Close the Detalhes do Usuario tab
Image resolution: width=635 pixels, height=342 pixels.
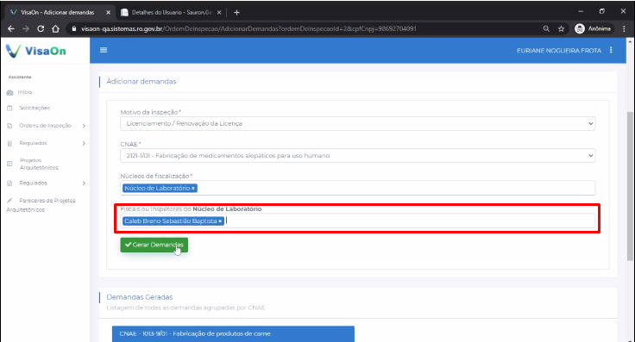pyautogui.click(x=219, y=13)
